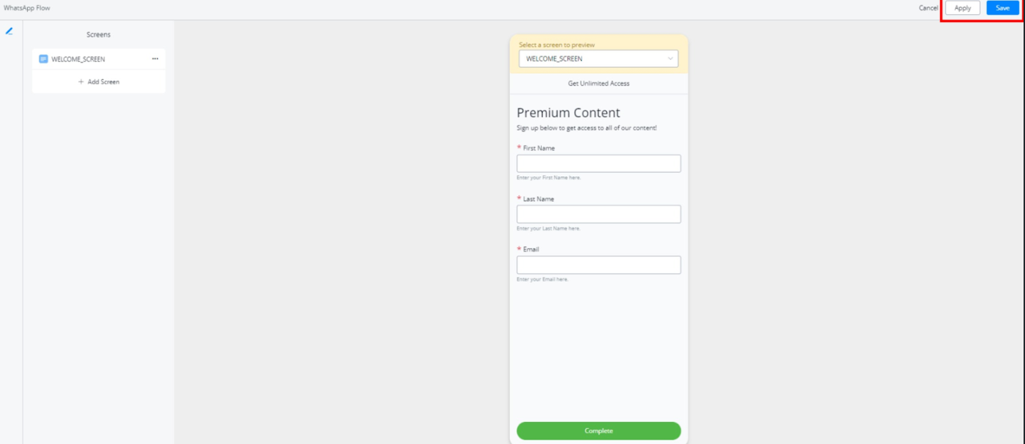Viewport: 1025px width, 444px height.
Task: Click the WhatsApp Flow title text
Action: tap(27, 8)
